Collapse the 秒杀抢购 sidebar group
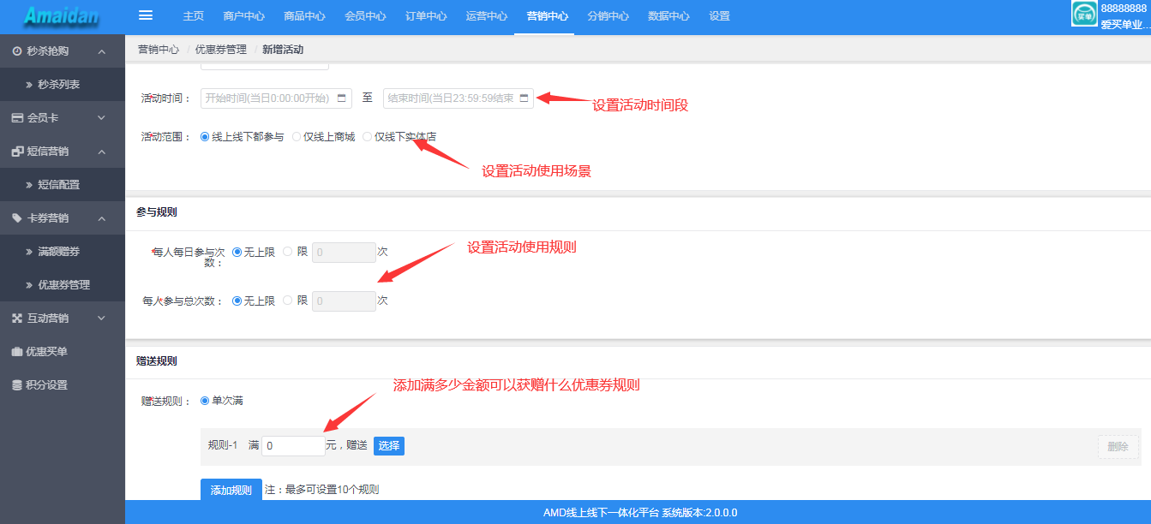Image resolution: width=1151 pixels, height=524 pixels. tap(101, 51)
